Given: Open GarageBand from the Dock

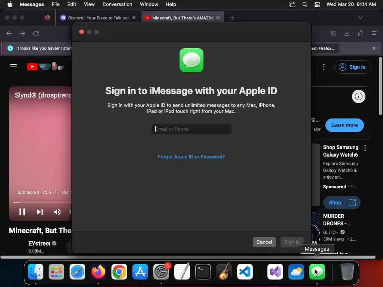Looking at the screenshot, I should pyautogui.click(x=224, y=272).
